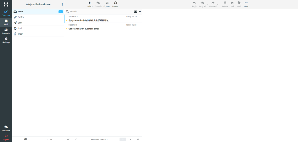The image size is (298, 142).
Task: Open the Drafts folder
Action: pos(38,17)
